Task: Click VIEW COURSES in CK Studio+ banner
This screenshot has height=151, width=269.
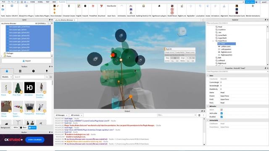Action: click(35, 140)
